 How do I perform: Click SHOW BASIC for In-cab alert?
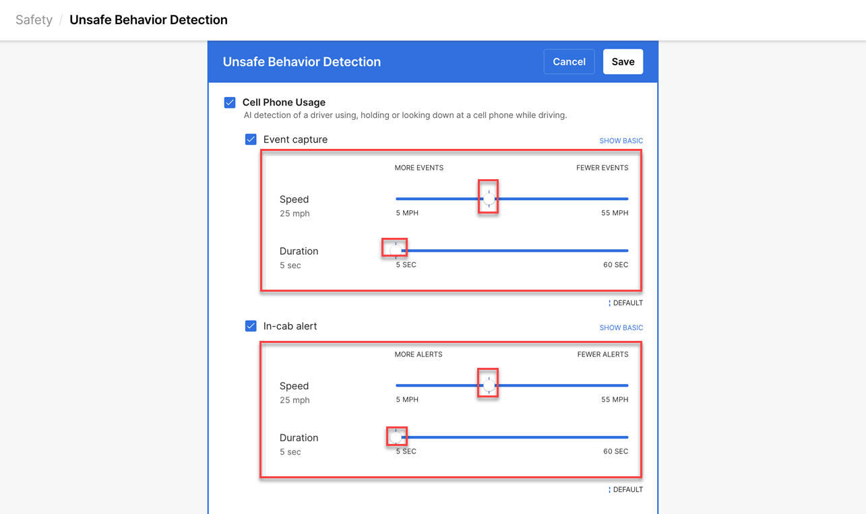621,327
